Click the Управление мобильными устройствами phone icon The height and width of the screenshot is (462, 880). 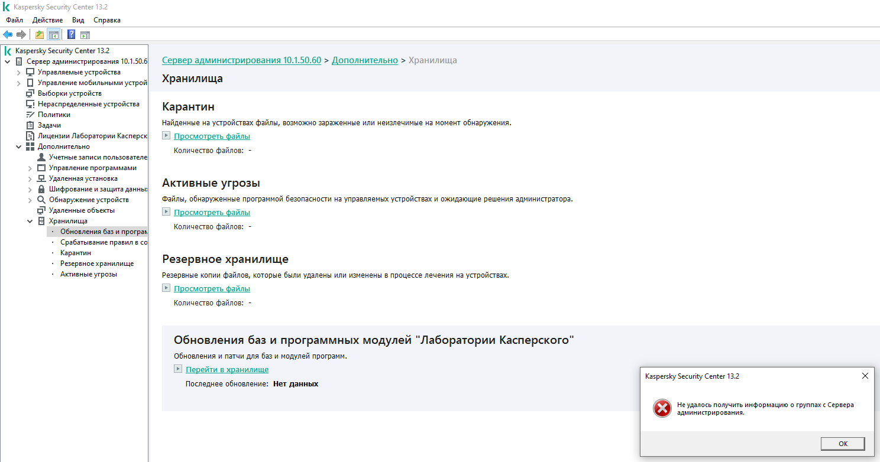pos(30,83)
